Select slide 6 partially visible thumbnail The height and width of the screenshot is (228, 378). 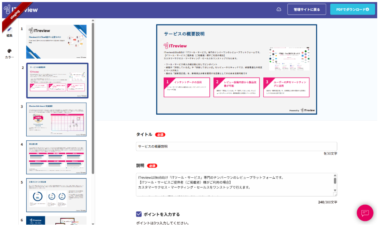pos(56,220)
